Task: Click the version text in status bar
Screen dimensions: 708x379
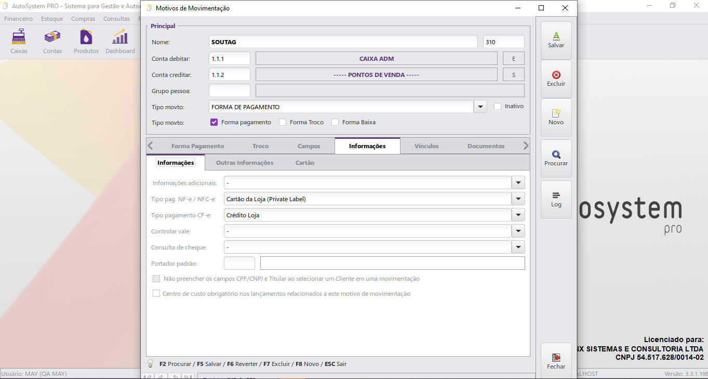Action: 686,374
